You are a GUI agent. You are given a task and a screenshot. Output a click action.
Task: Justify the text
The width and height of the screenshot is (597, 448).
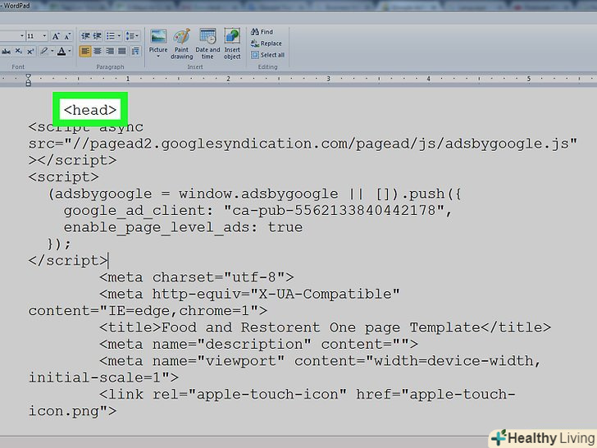(x=122, y=51)
